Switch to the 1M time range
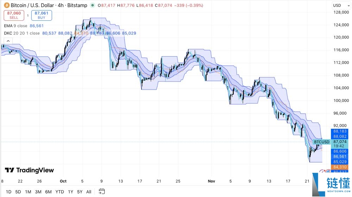The width and height of the screenshot is (352, 197). point(28,192)
